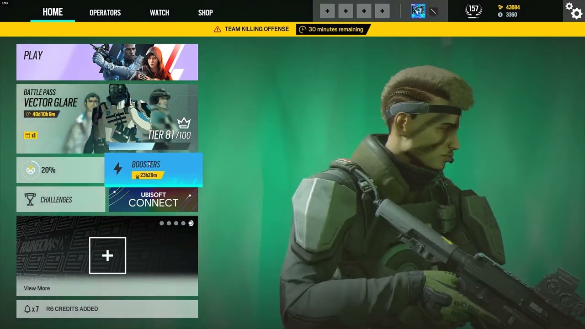Open the settings gears icon
The image size is (585, 329).
tap(574, 11)
